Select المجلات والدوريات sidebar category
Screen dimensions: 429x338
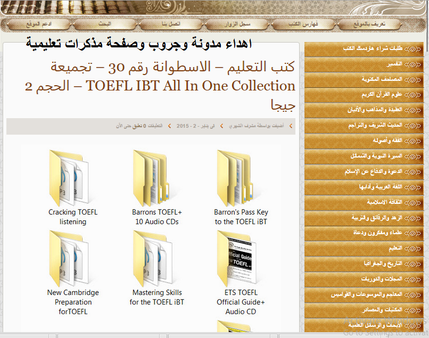coord(364,279)
